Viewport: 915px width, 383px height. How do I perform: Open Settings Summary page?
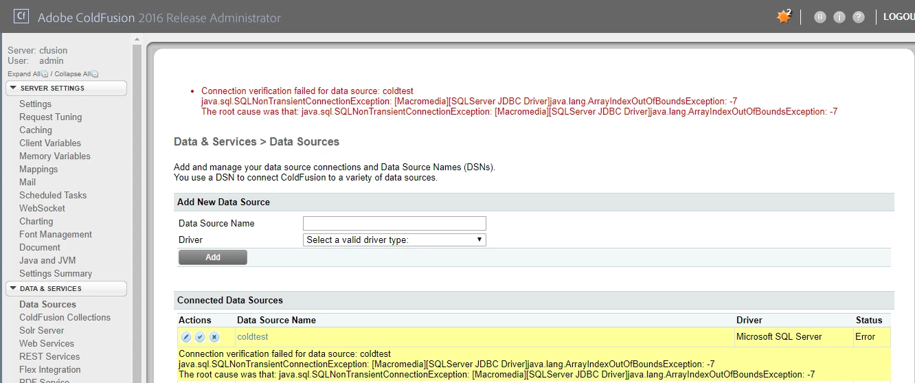point(56,274)
